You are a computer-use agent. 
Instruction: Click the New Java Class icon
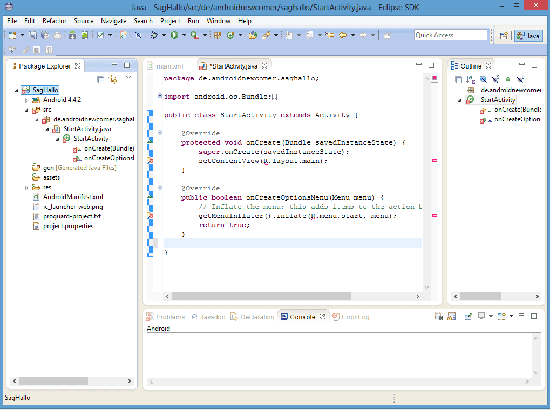pos(230,35)
